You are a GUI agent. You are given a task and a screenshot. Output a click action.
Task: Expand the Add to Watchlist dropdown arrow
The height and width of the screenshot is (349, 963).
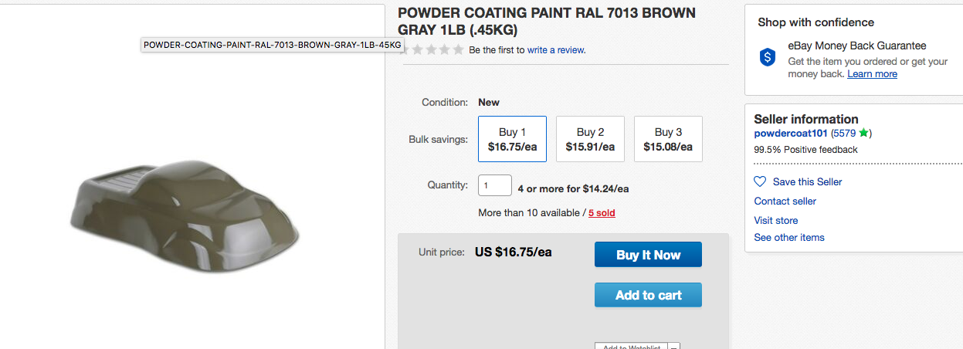point(673,347)
